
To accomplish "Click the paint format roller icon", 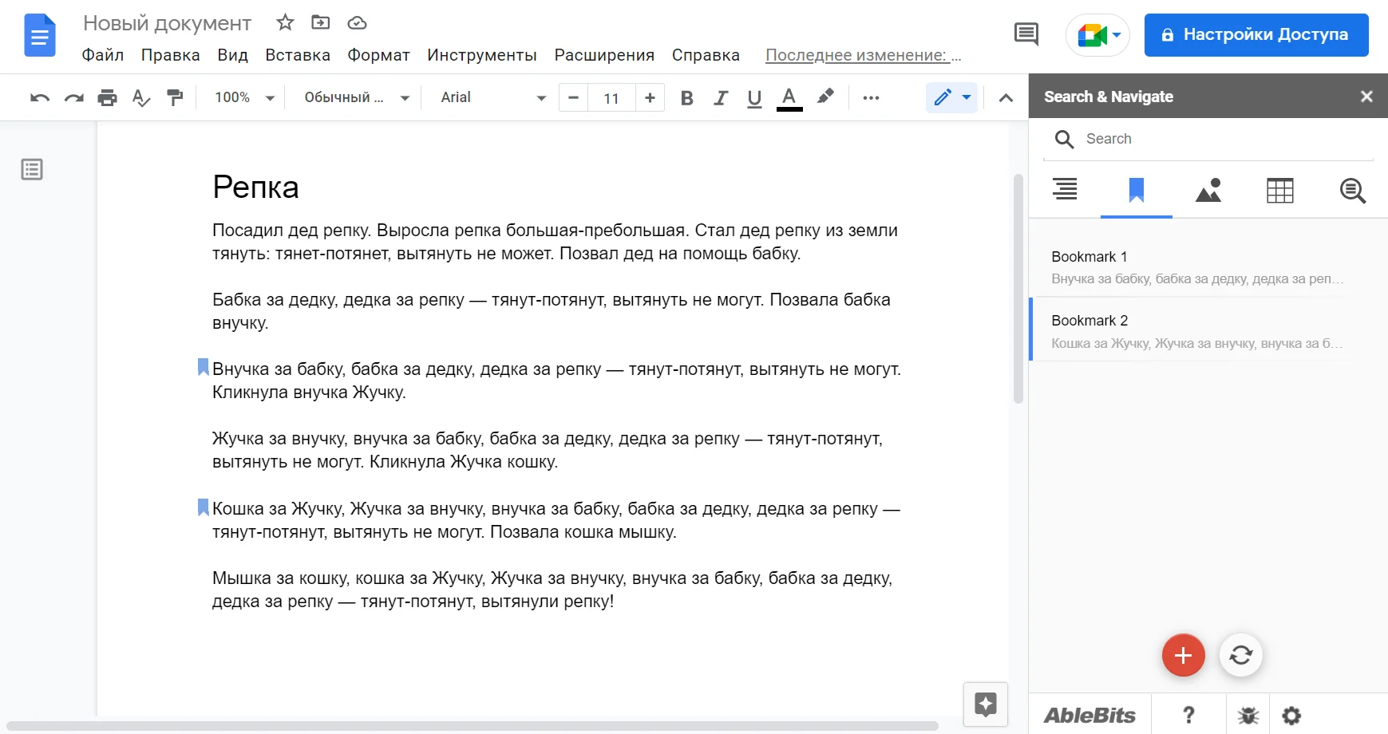I will [x=175, y=97].
